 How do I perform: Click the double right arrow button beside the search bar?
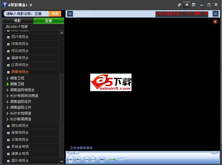pyautogui.click(x=70, y=14)
